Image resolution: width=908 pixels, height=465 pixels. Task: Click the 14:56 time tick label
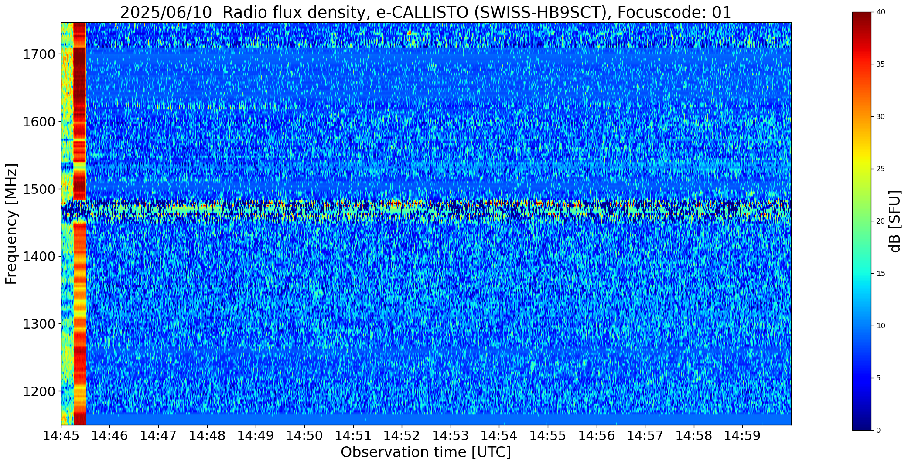coord(597,435)
